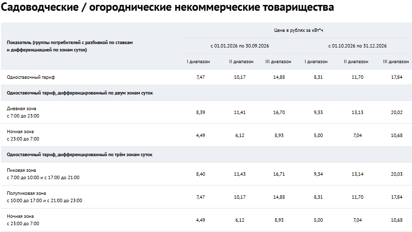Click the 9,34 peak zone price
This screenshot has width=412, height=232.
pos(318,174)
